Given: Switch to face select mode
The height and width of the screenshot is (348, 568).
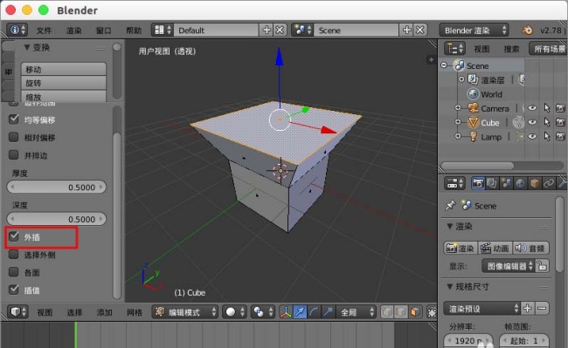Looking at the screenshot, I should (415, 312).
